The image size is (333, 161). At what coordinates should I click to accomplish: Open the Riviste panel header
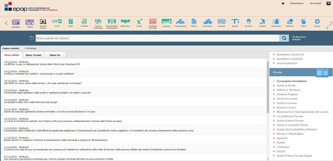point(301,73)
